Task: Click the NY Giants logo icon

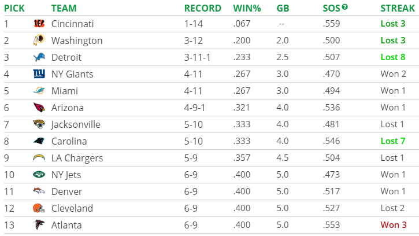Action: click(x=39, y=73)
